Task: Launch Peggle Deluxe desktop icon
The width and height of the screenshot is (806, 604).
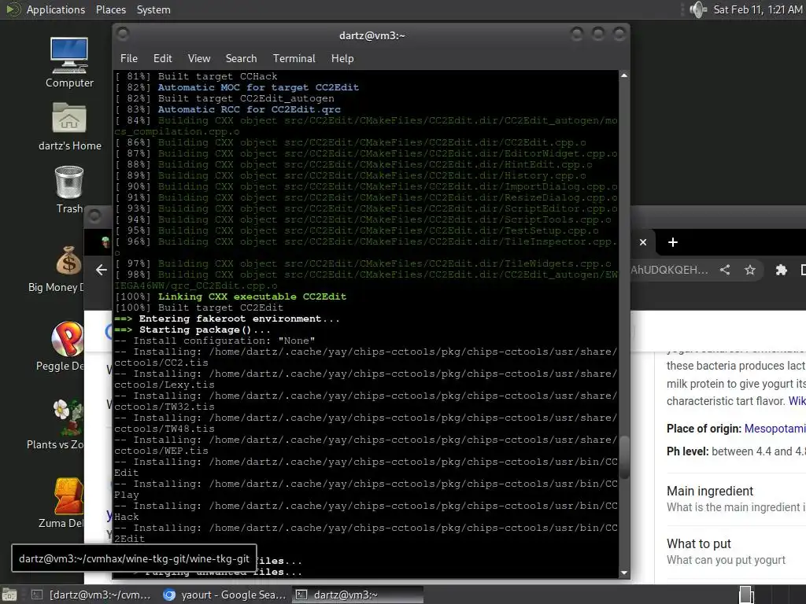Action: click(67, 347)
